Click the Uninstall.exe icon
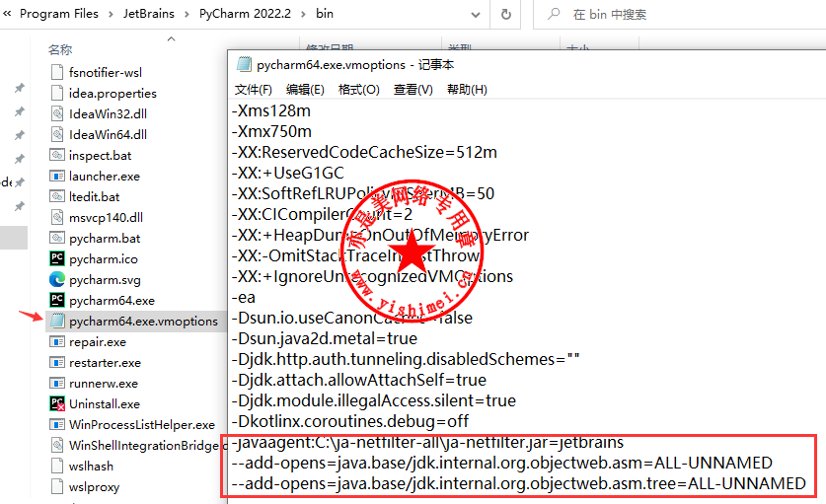 tap(57, 404)
